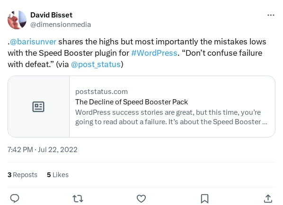The image size is (283, 205).
Task: Click the 7:42 PM · Jul 22, 2022 timestamp
Action: coord(43,150)
